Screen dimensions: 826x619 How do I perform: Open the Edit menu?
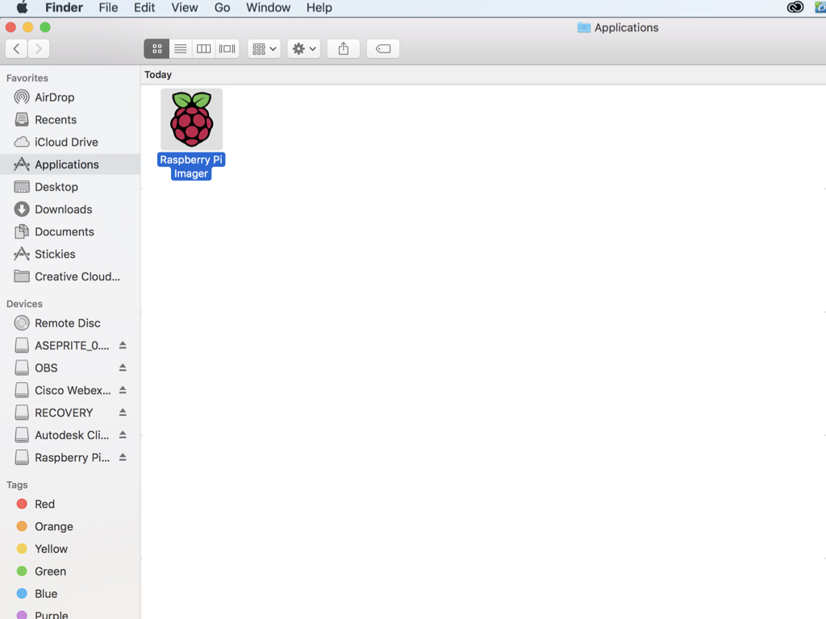pos(144,7)
